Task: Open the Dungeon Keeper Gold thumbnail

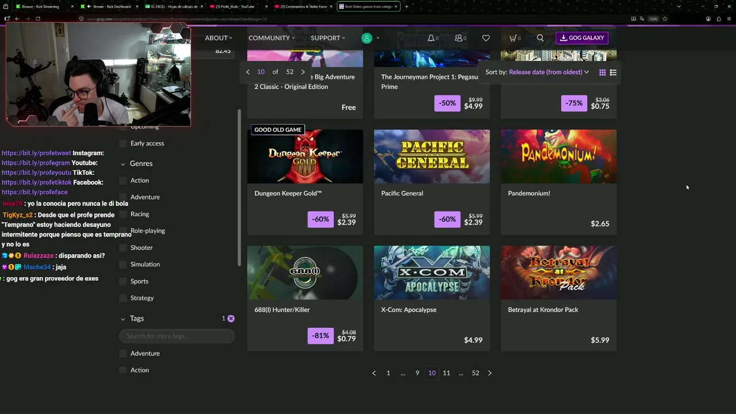Action: pos(305,156)
